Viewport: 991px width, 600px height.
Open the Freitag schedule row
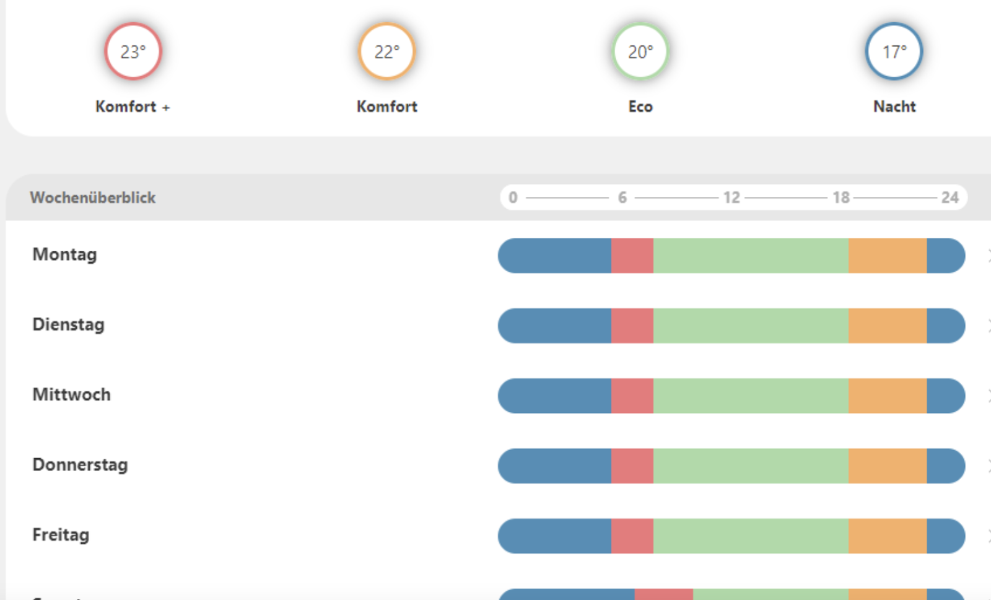point(499,535)
